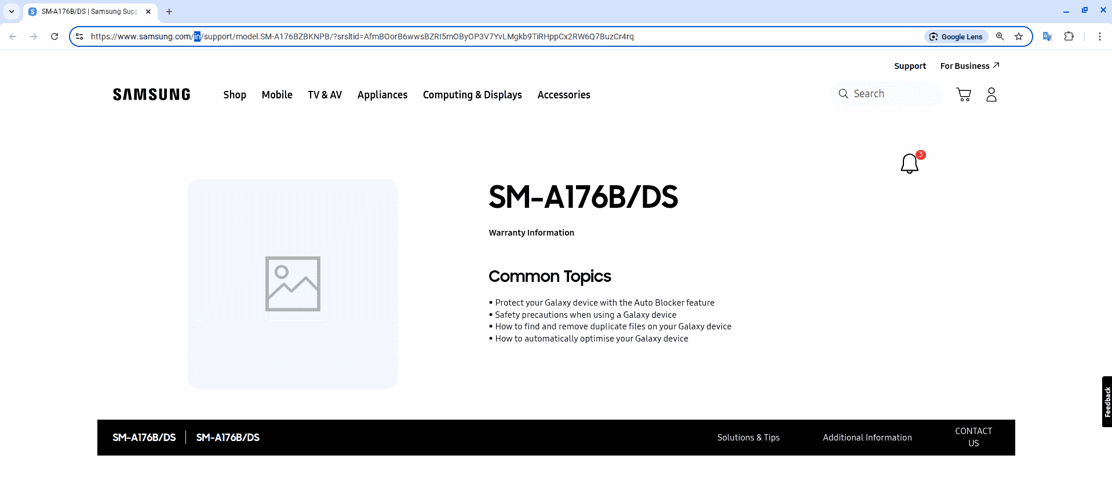The height and width of the screenshot is (481, 1112).
Task: Open the Computing & Displays menu
Action: point(472,95)
